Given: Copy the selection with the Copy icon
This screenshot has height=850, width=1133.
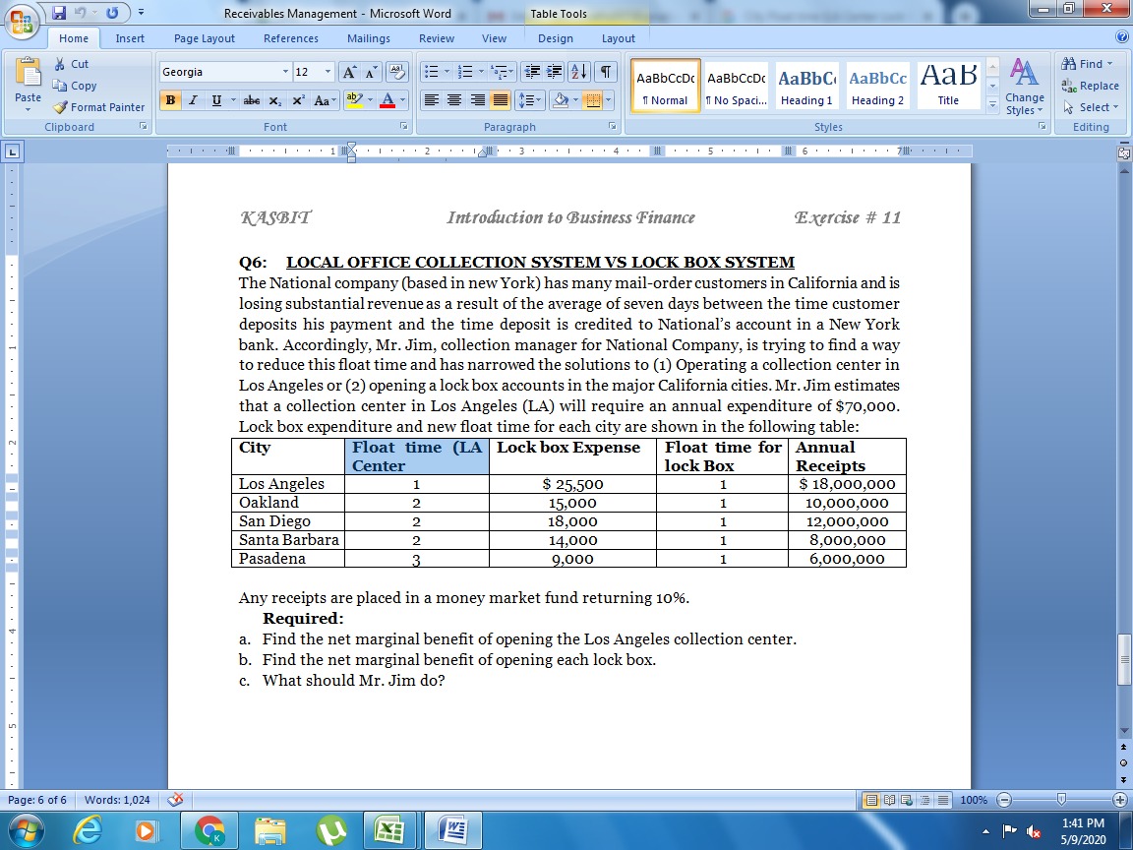Looking at the screenshot, I should coord(59,86).
